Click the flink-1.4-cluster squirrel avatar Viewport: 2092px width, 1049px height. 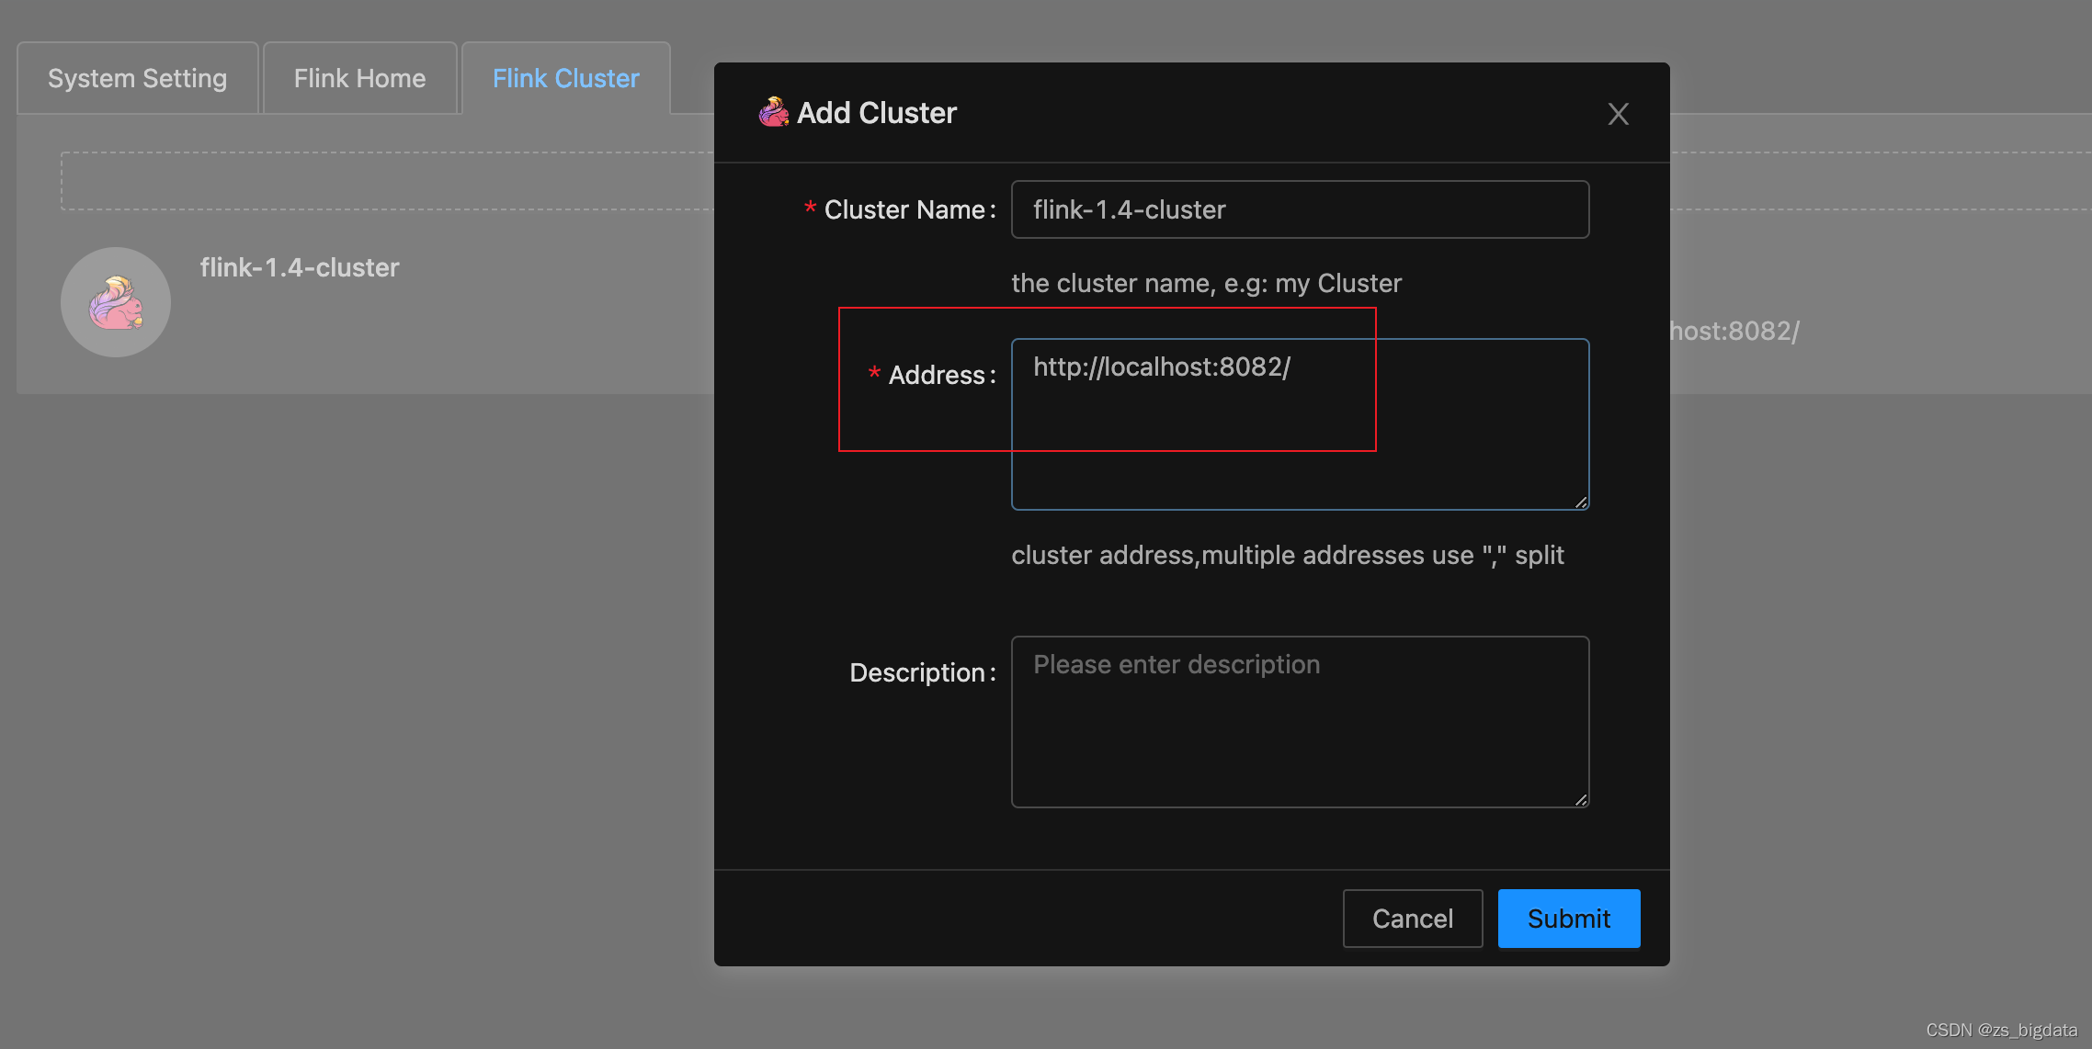pos(116,302)
